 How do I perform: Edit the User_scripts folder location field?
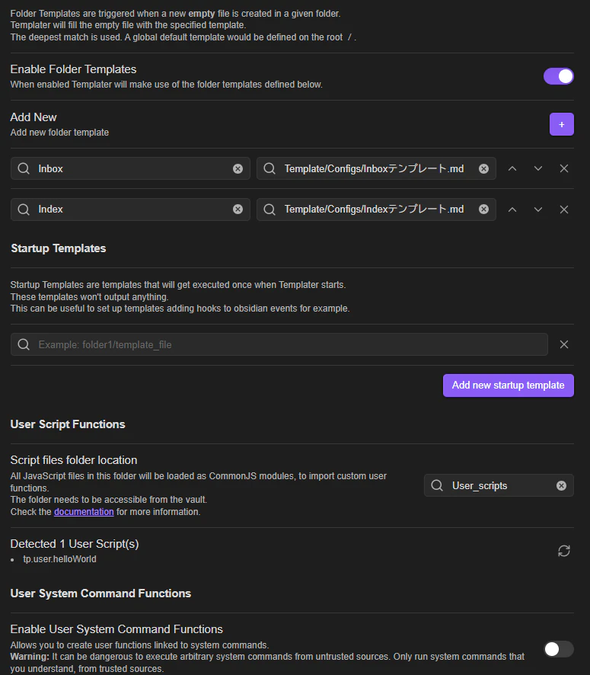point(499,485)
